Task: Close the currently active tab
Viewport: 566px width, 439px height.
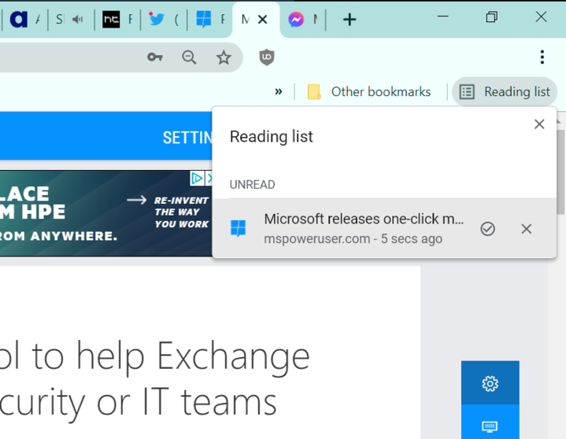Action: pos(263,20)
